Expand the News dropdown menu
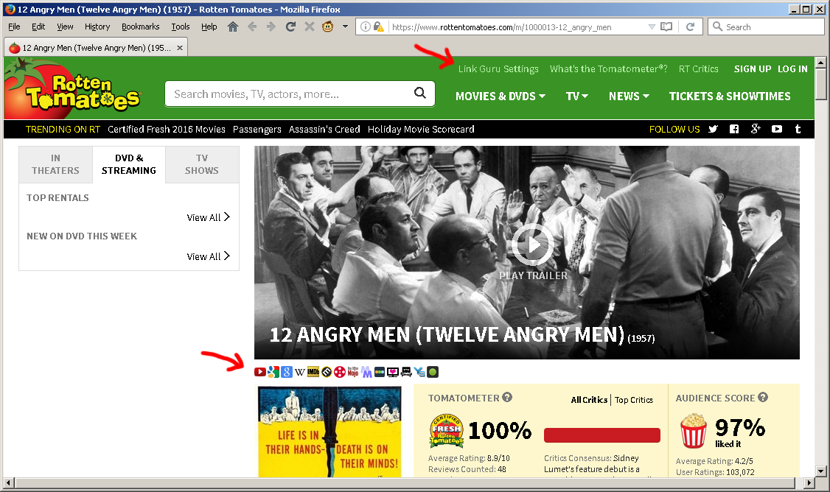Viewport: 830px width, 492px height. [628, 96]
